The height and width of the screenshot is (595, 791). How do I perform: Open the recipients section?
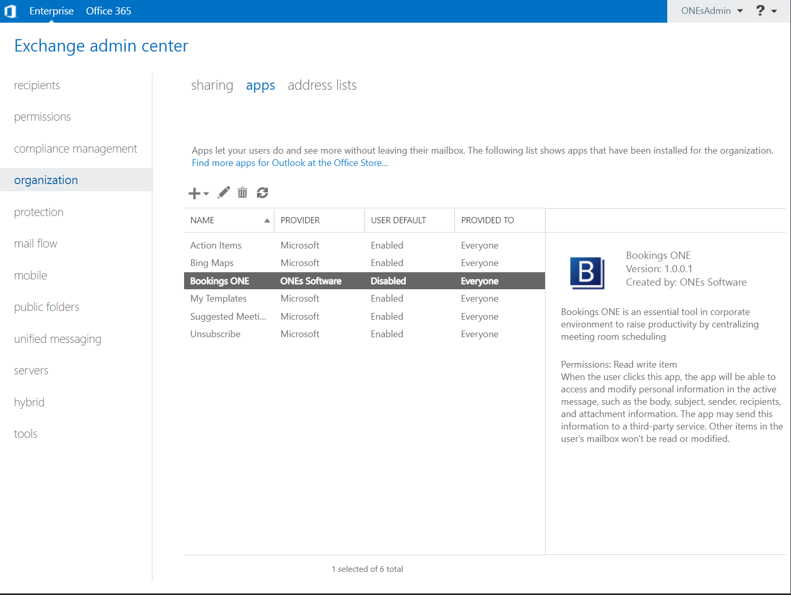37,85
